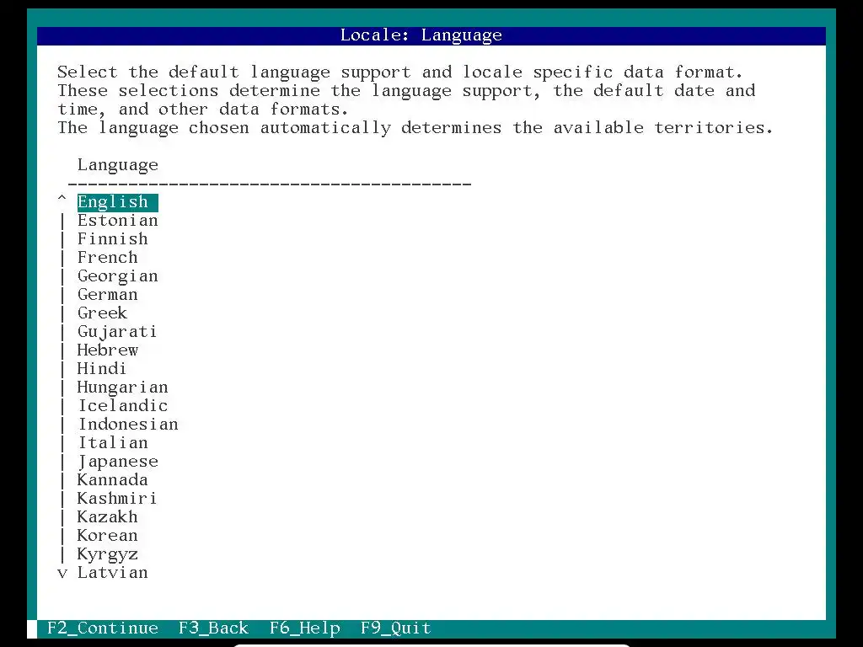
Task: Go back with F3_Back
Action: coord(213,628)
